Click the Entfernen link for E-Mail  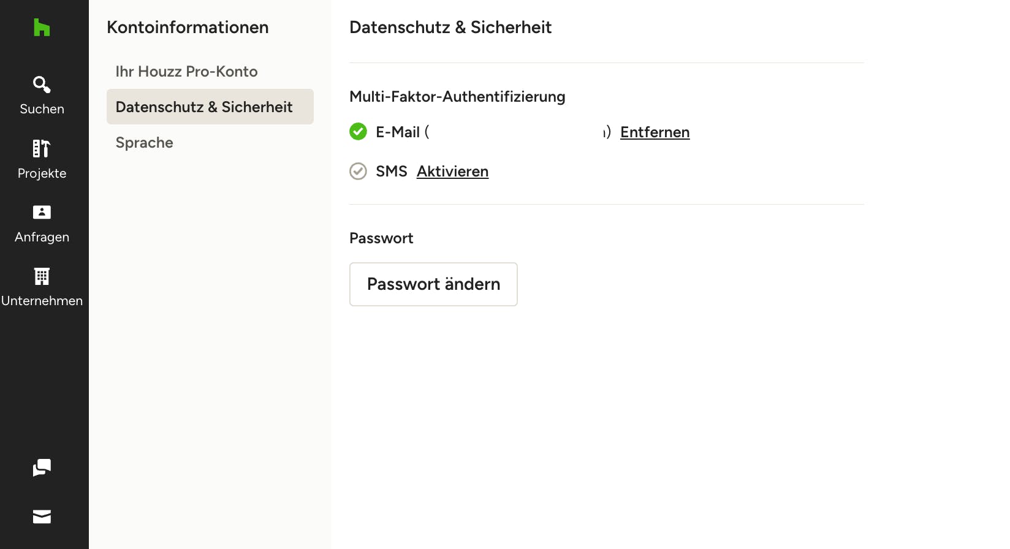tap(655, 132)
